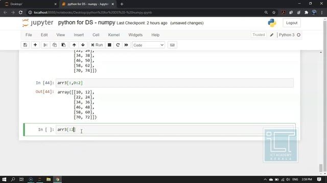The height and width of the screenshot is (183, 327).
Task: Open the Chrome three-dot menu
Action: 322,12
